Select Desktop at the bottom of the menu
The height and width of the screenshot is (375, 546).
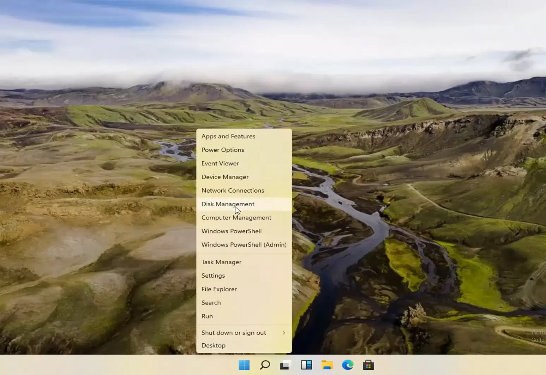pyautogui.click(x=214, y=345)
